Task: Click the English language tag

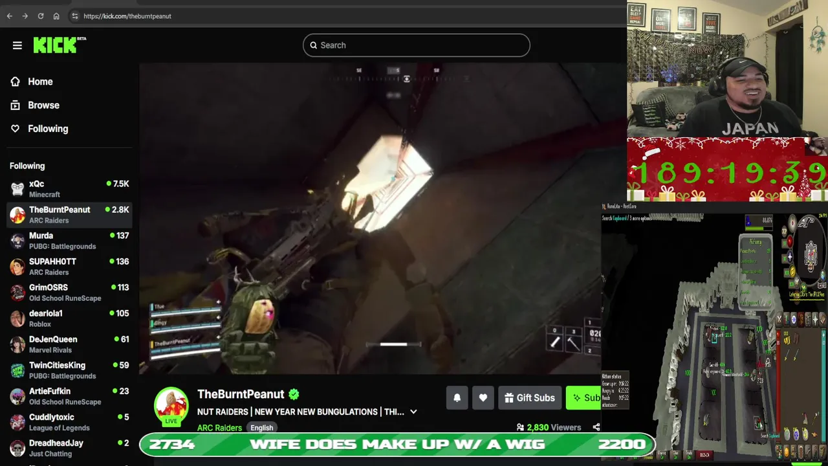Action: (x=261, y=428)
